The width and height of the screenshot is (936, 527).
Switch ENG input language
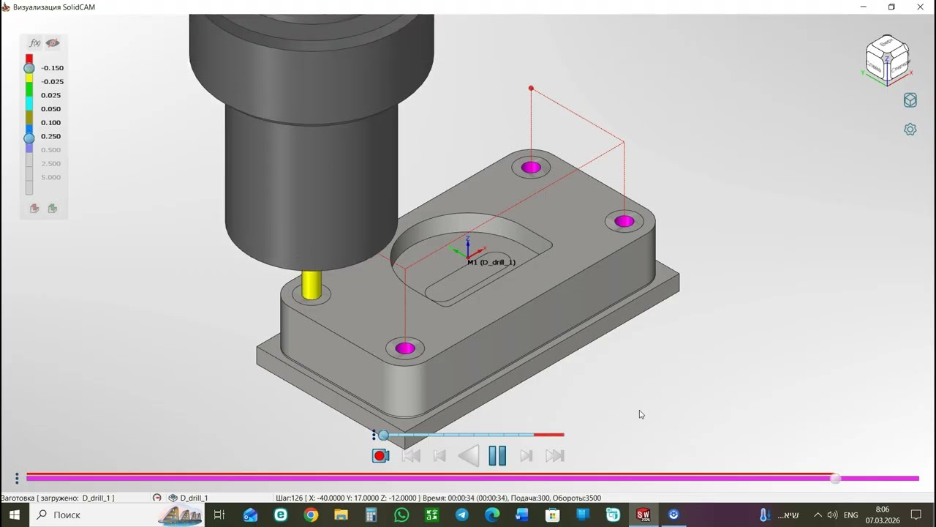[x=851, y=515]
